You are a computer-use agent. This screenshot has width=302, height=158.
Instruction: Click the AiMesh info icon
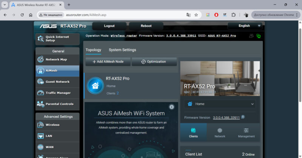(171, 107)
